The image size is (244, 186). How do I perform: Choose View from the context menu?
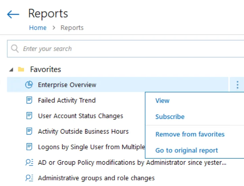(162, 101)
